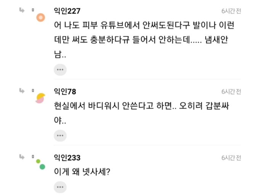The height and width of the screenshot is (196, 253).
Task: Expand the ellipsis menu under 익인78's comment
Action: (60, 135)
